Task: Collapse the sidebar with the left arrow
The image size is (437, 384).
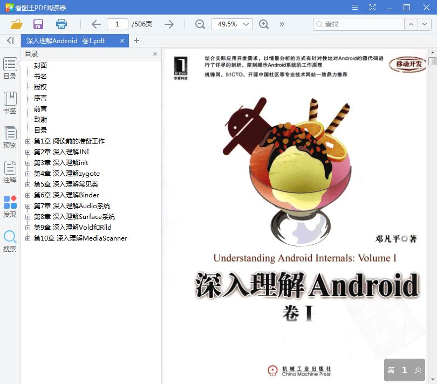Action: pos(10,40)
